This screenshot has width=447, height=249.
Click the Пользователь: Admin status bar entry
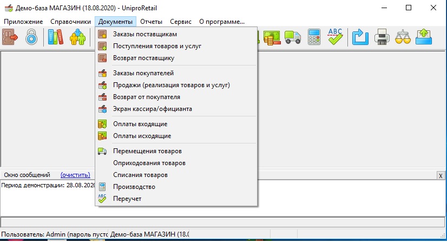54,234
